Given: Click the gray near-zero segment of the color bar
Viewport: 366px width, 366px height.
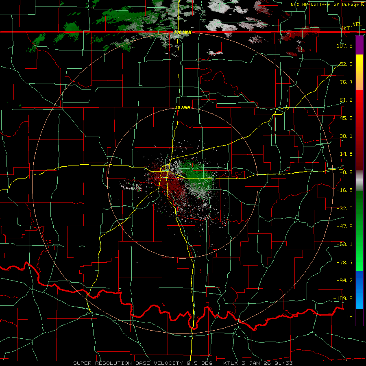Looking at the screenshot, I should pyautogui.click(x=359, y=181).
